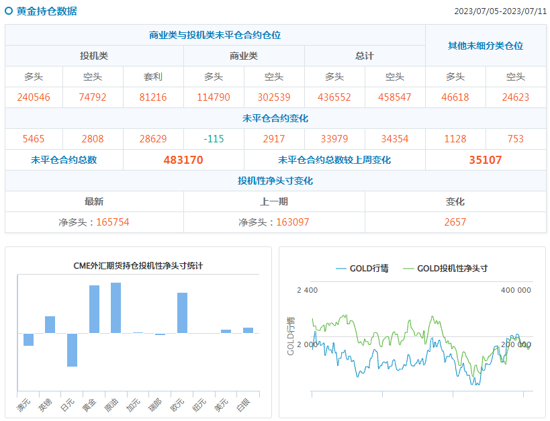Click the 其他未细分类仓位 header cell

coord(486,46)
